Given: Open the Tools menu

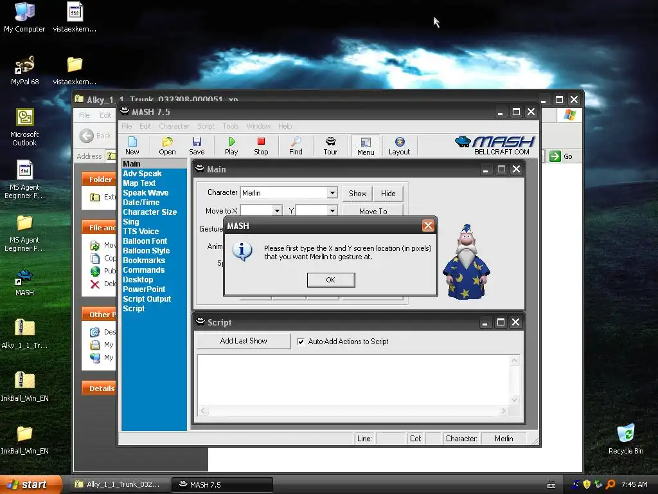Looking at the screenshot, I should pyautogui.click(x=231, y=126).
